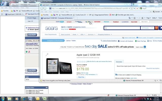Click the report post warning icon under cforand1293
The image size is (162, 101).
29,52
